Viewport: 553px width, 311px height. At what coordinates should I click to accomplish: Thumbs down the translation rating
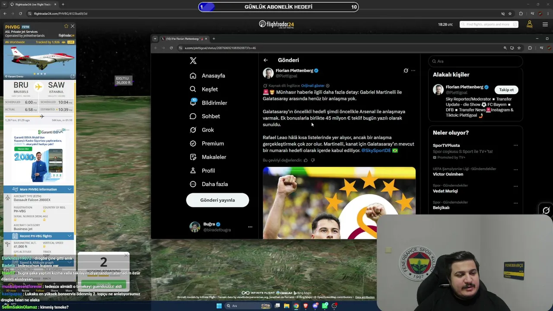point(313,160)
